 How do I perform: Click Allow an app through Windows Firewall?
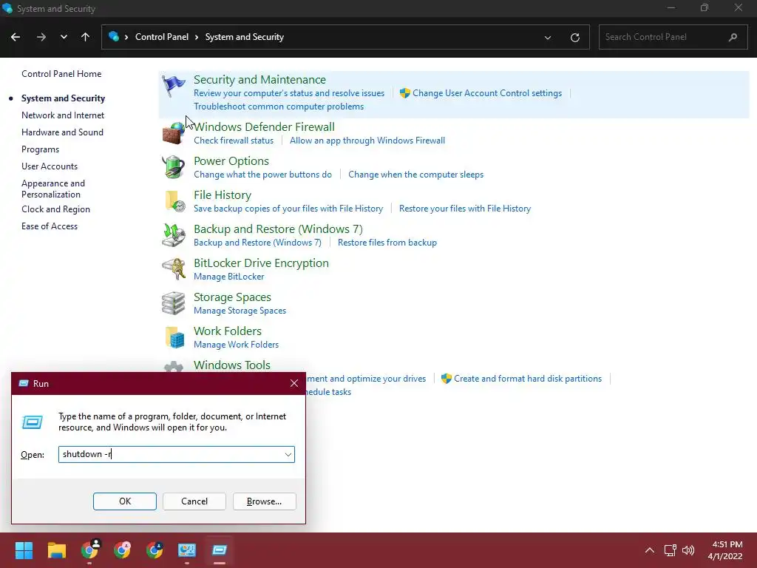pos(367,141)
